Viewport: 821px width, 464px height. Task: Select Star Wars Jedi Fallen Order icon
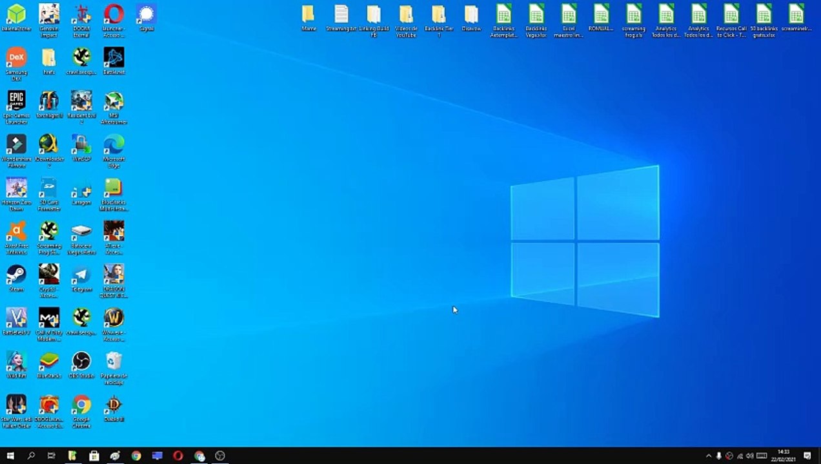tap(16, 411)
